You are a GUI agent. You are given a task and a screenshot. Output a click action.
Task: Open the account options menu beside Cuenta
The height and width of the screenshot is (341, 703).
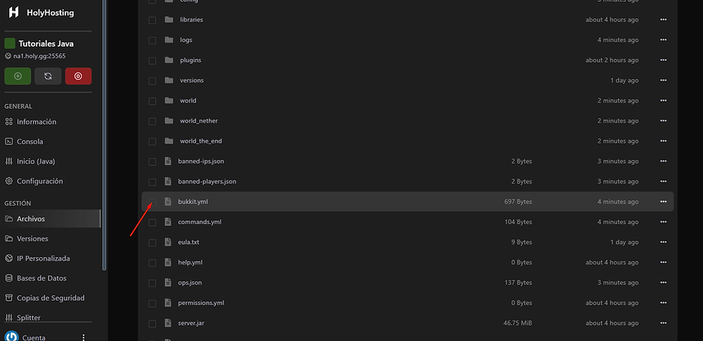83,337
